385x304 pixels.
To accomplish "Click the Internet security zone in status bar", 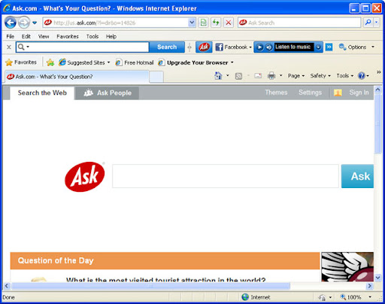I will click(256, 297).
